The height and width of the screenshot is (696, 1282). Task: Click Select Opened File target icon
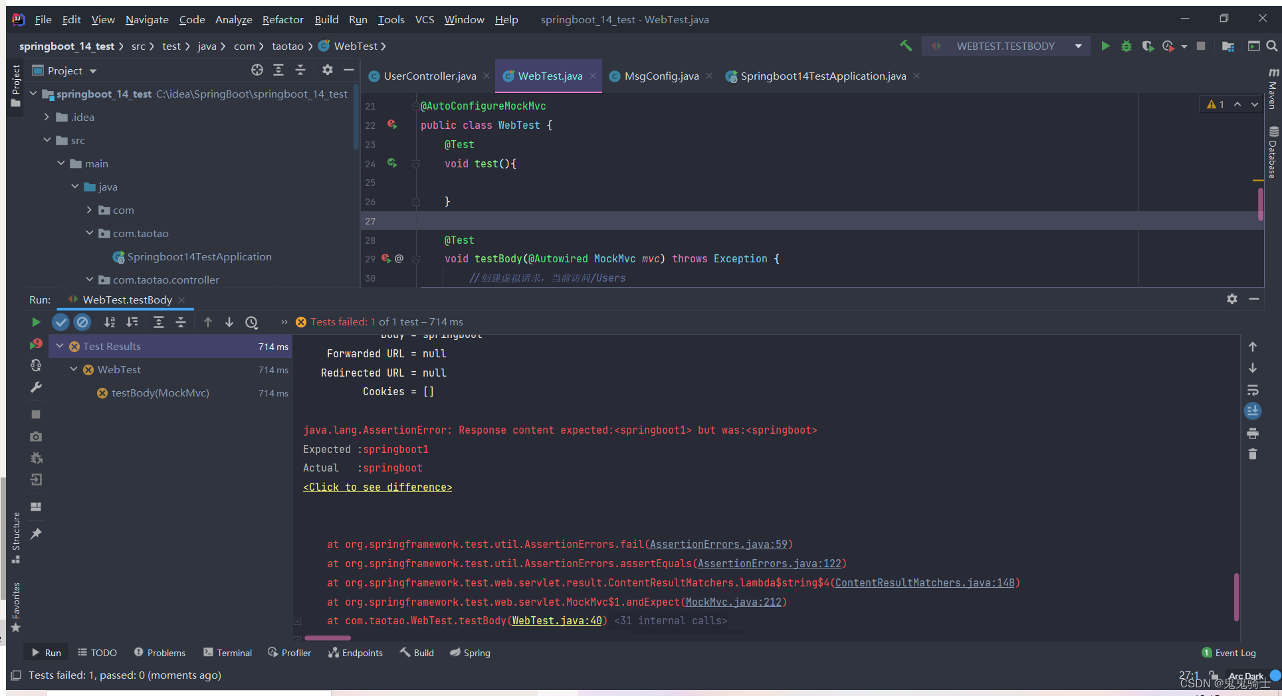257,70
